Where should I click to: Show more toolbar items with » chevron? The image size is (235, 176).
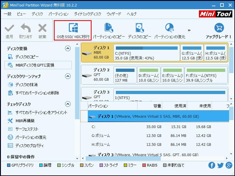pos(189,30)
